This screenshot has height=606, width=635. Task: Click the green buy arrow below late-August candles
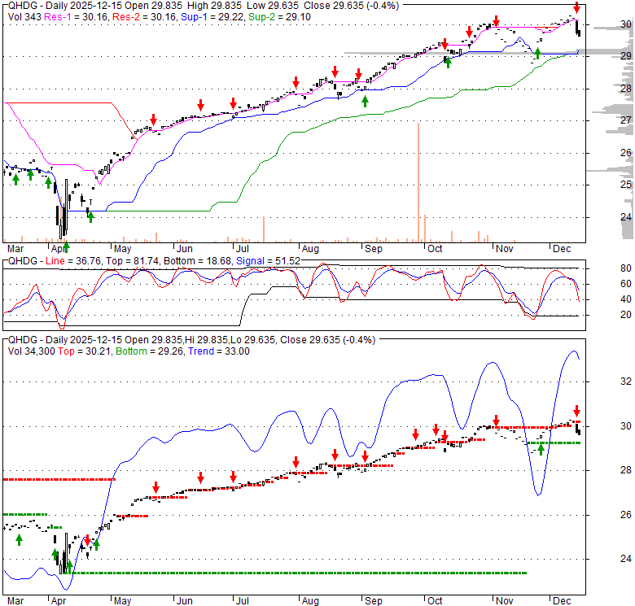[365, 101]
